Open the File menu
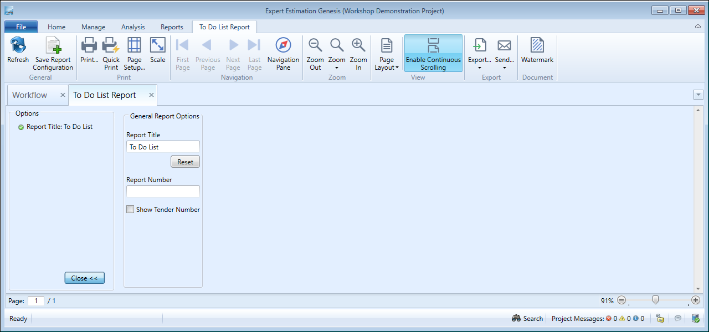This screenshot has width=709, height=332. click(21, 27)
